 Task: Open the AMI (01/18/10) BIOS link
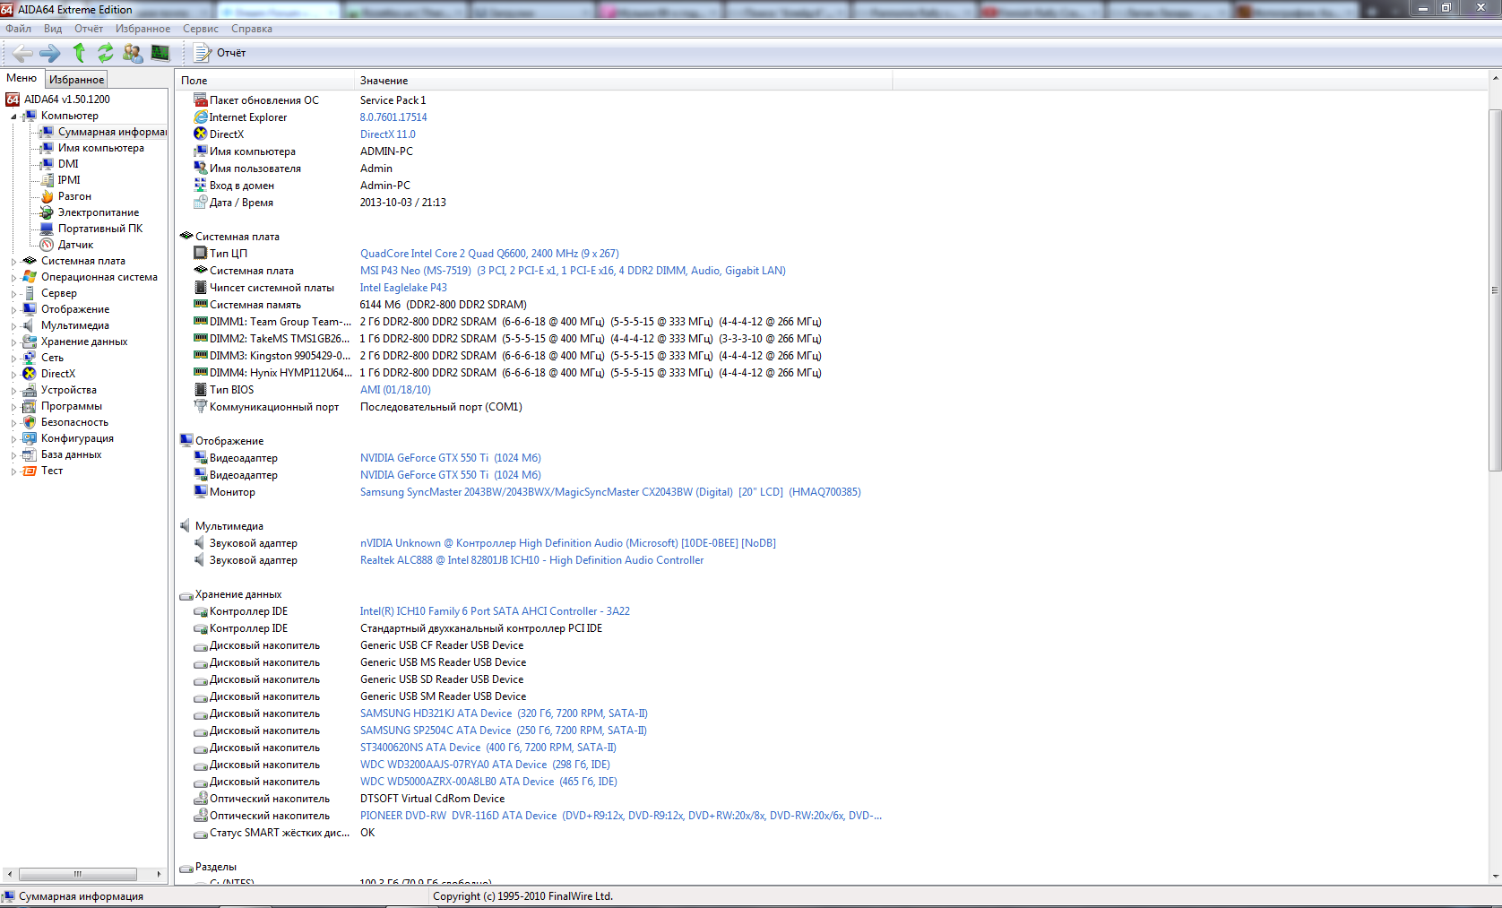click(x=395, y=390)
